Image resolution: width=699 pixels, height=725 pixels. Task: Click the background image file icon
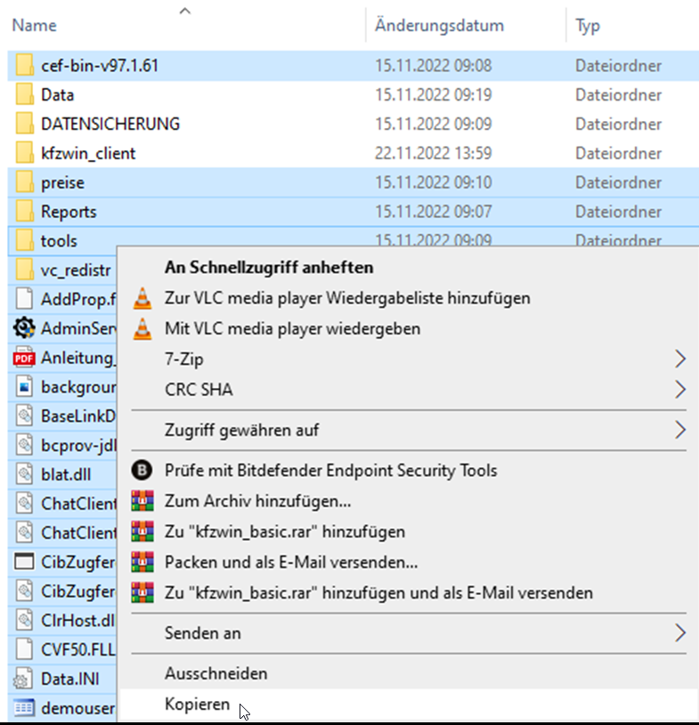(x=24, y=387)
